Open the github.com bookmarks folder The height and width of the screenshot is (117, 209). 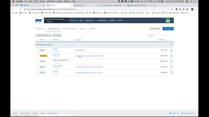click(68, 13)
